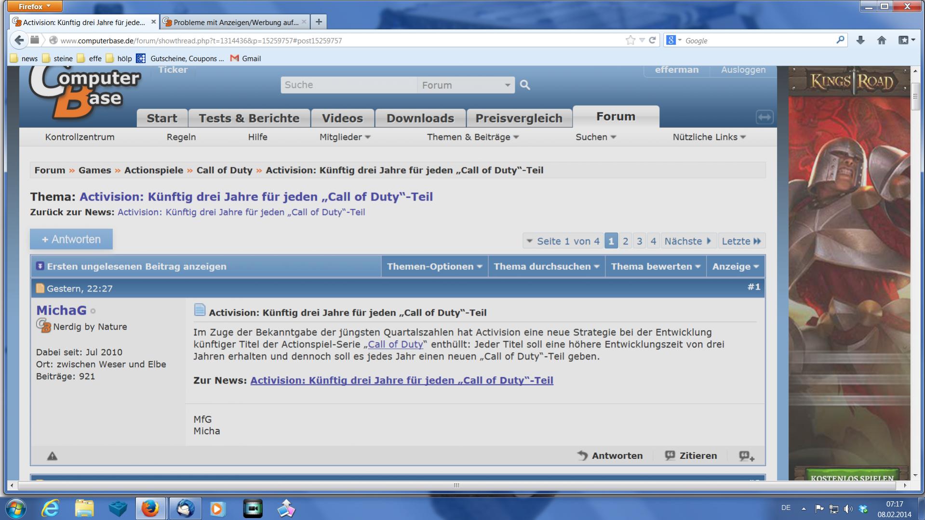Jump to the Letzte page
The height and width of the screenshot is (520, 925).
741,241
